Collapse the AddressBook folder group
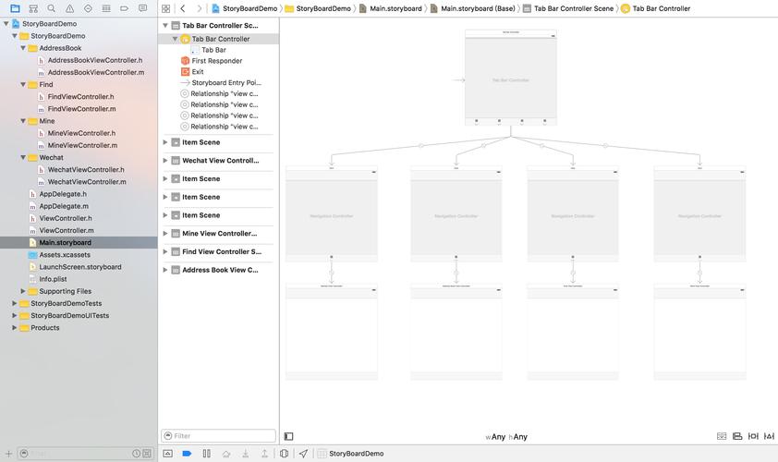Image resolution: width=778 pixels, height=462 pixels. 23,48
